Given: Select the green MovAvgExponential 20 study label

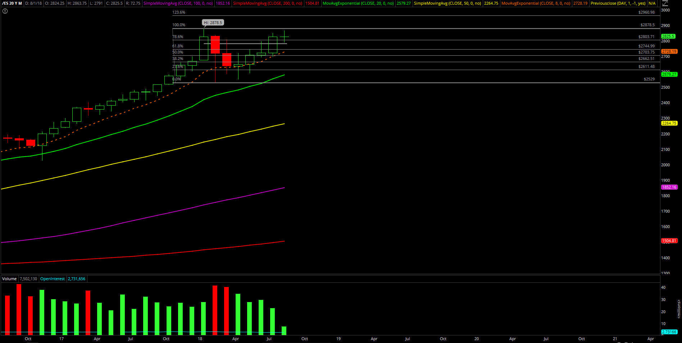Looking at the screenshot, I should (x=358, y=3).
